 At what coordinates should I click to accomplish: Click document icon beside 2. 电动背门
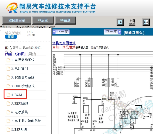point(8,69)
